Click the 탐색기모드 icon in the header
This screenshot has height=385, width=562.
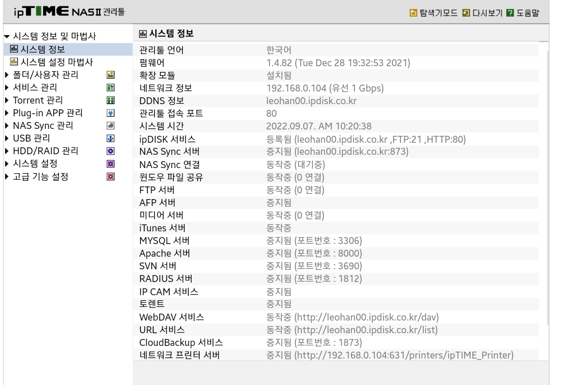pos(413,13)
